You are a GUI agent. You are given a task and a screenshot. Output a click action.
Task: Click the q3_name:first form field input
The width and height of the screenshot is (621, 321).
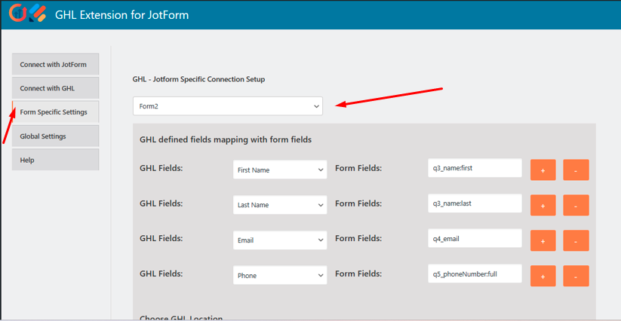(x=474, y=168)
